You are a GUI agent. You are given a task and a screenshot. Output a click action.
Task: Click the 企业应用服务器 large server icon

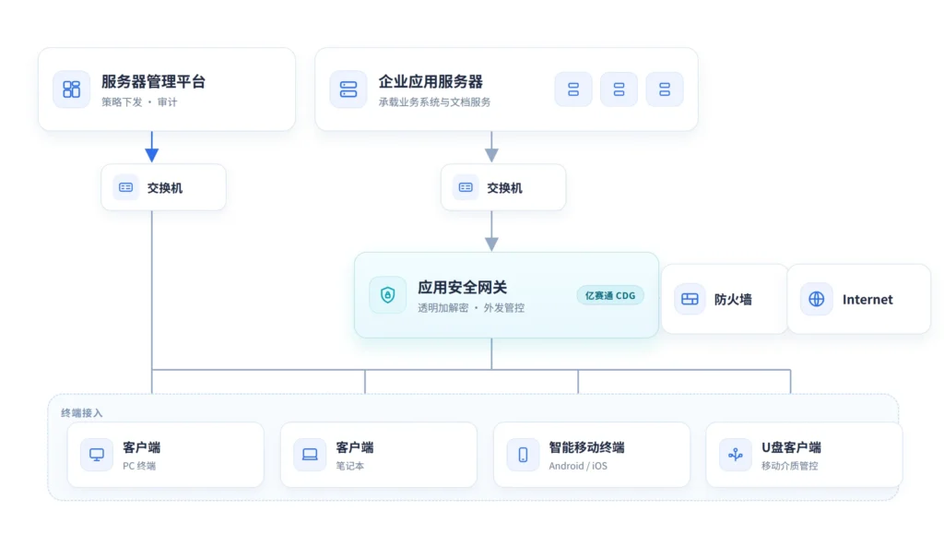(x=348, y=89)
